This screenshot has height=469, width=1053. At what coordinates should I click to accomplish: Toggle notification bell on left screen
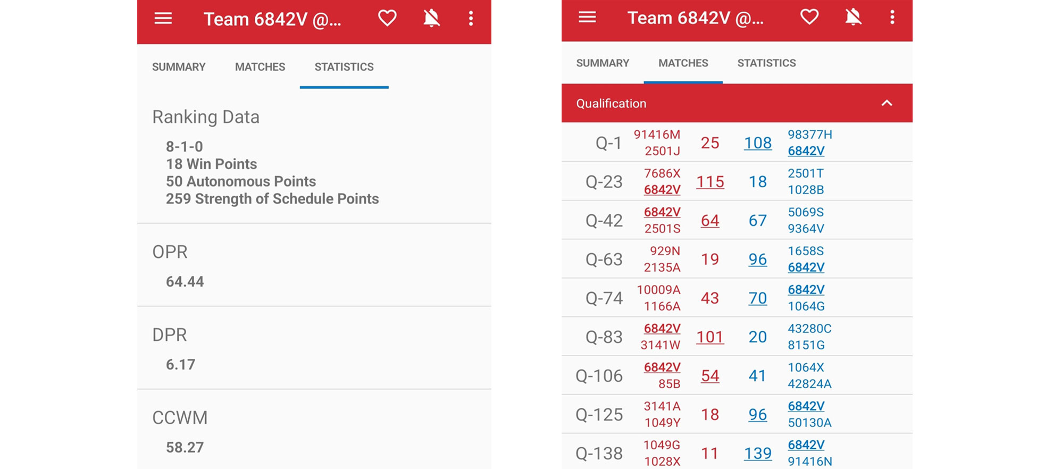(431, 19)
